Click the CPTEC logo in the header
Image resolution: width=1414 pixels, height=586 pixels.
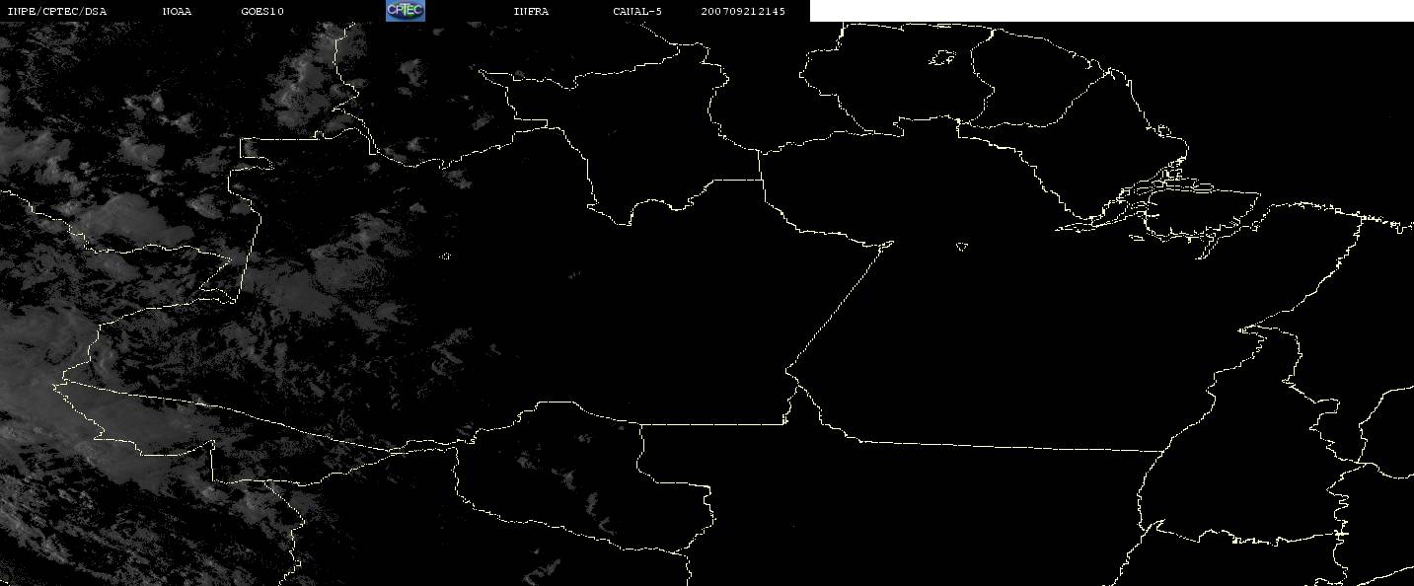tap(405, 11)
